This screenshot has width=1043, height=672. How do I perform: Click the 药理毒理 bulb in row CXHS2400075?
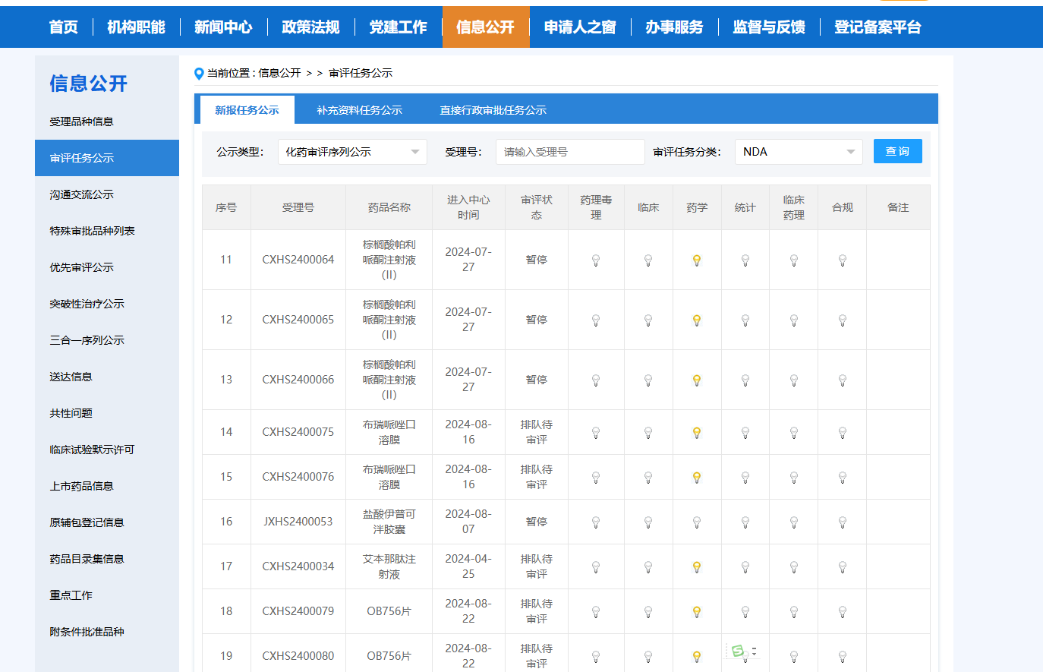click(x=596, y=433)
